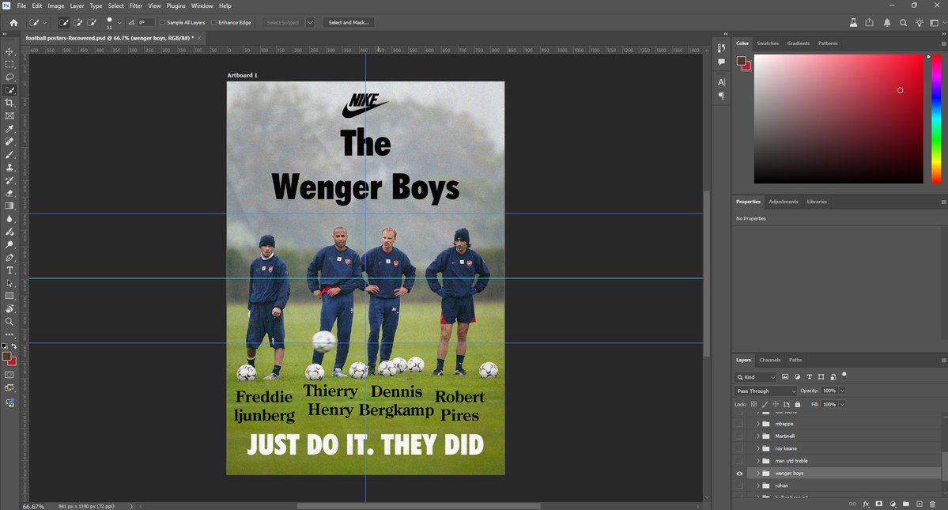The width and height of the screenshot is (948, 510).
Task: Open the Plugins menu
Action: pos(176,6)
